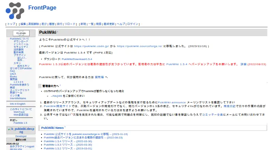Open ヘルプ help page
This screenshot has width=273, height=150.
(x=121, y=24)
